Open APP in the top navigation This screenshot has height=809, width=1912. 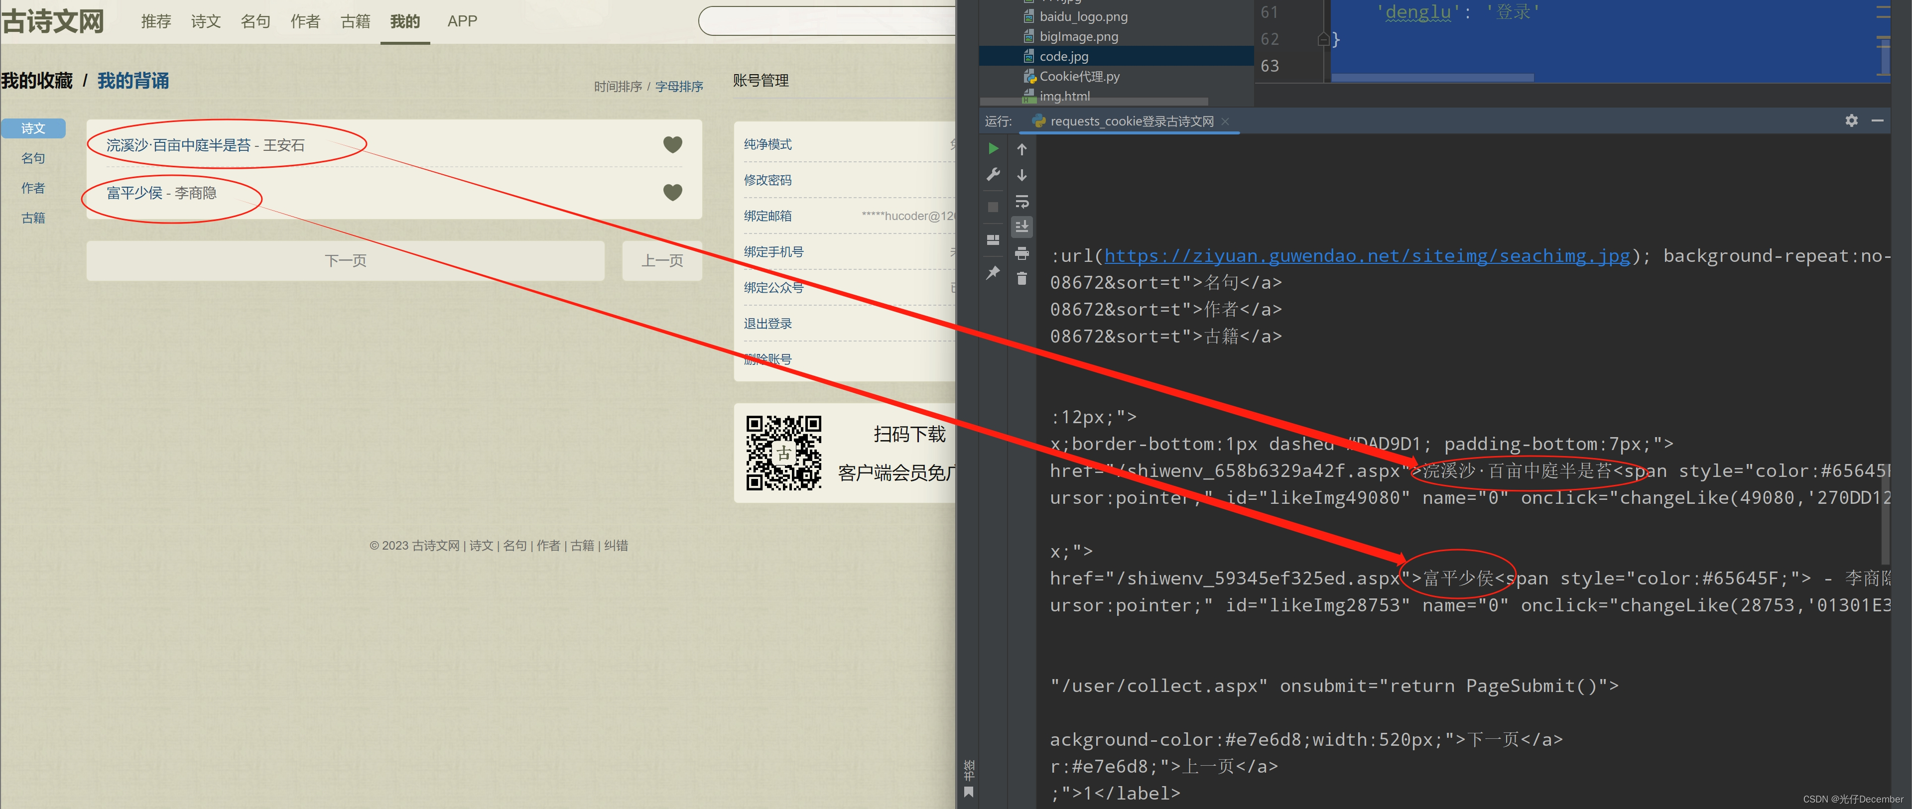[x=462, y=21]
